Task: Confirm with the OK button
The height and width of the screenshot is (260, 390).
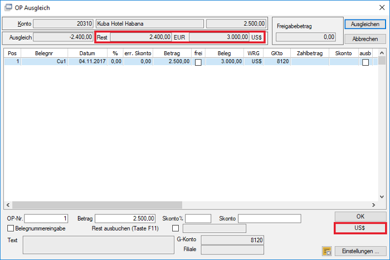Action: click(x=360, y=217)
